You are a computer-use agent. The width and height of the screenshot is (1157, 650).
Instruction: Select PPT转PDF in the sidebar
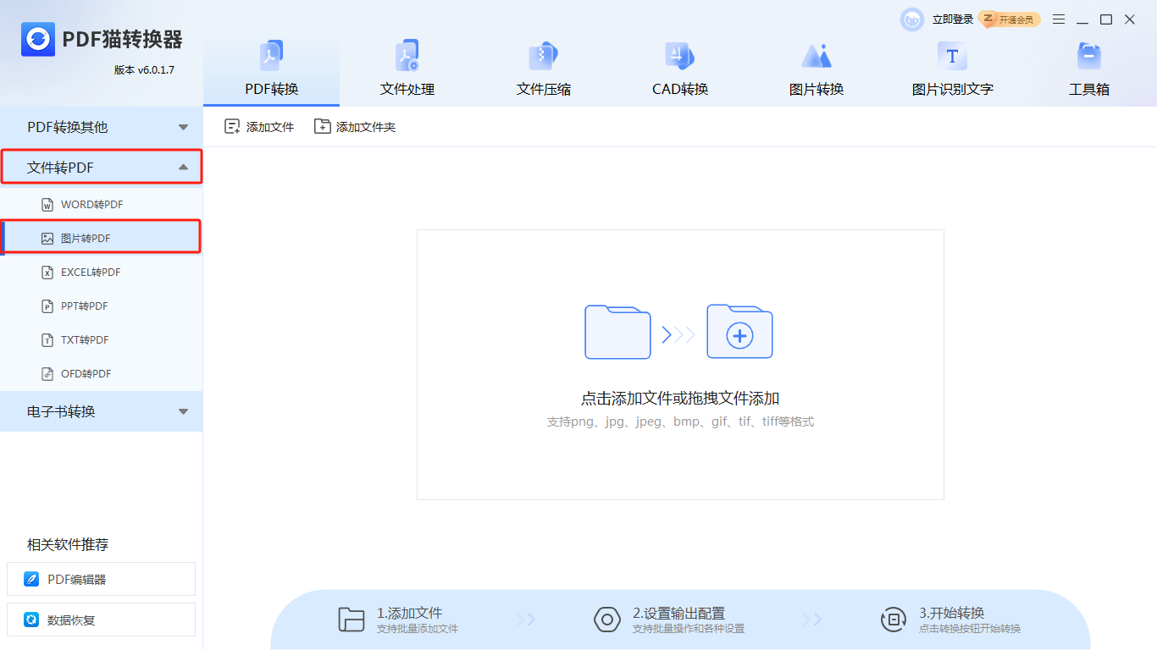point(101,306)
